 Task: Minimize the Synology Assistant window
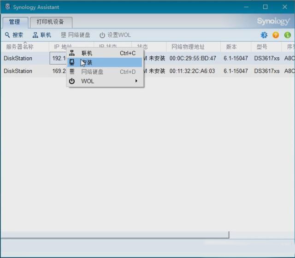point(246,7)
